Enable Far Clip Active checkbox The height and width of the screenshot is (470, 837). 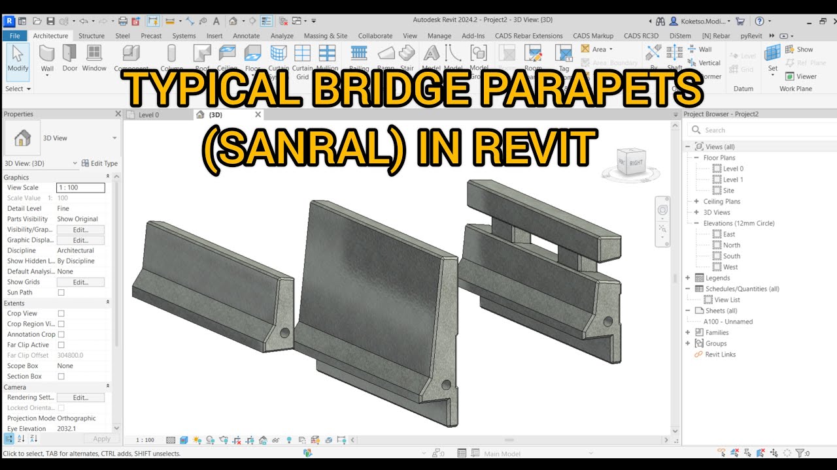coord(61,345)
